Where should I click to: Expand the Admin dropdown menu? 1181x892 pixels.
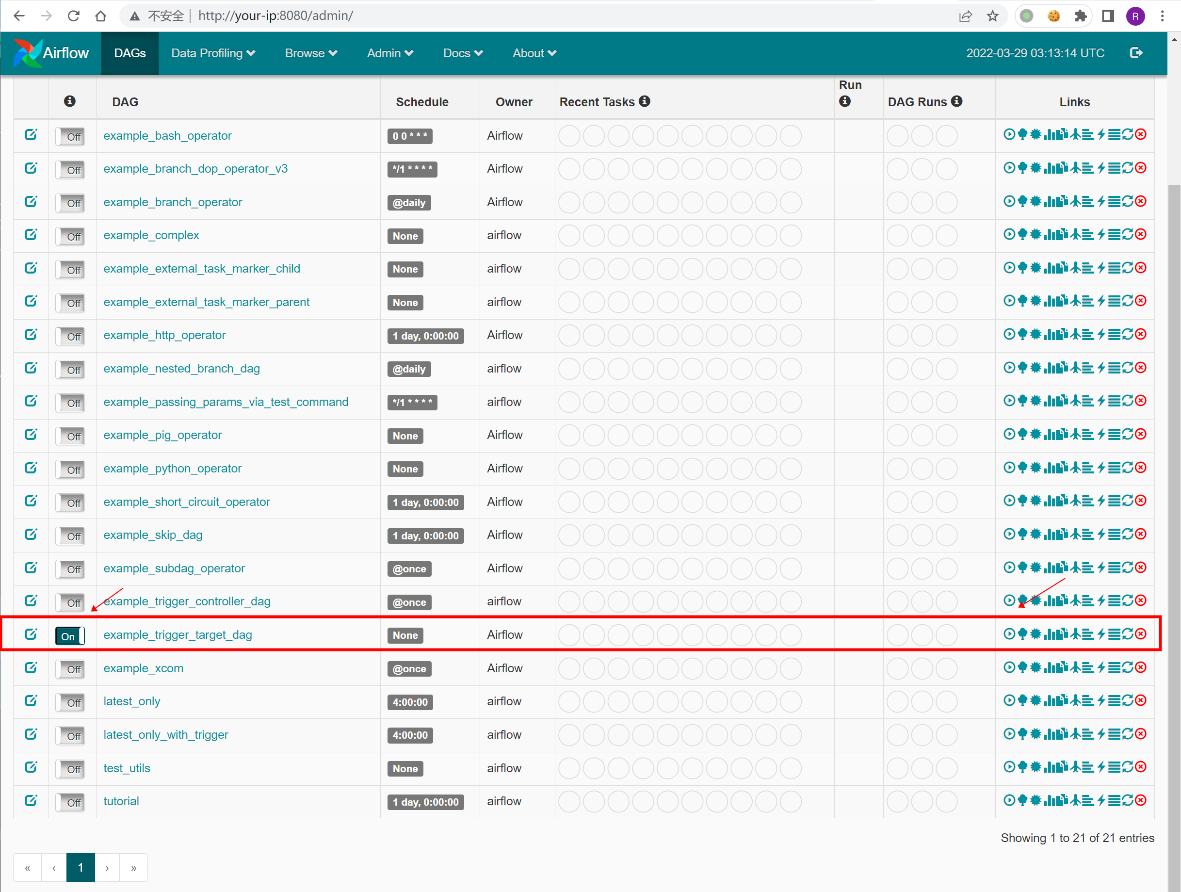point(390,53)
